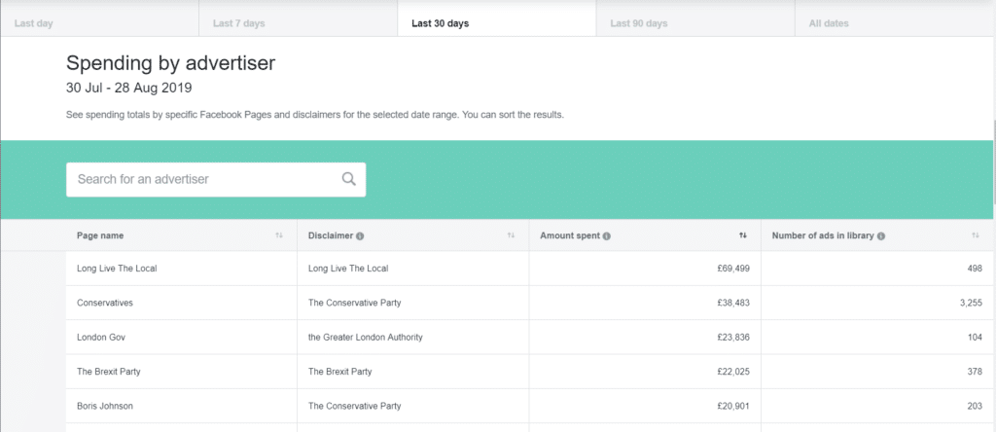Open The Brexit Party page name
The height and width of the screenshot is (432, 996).
point(109,372)
